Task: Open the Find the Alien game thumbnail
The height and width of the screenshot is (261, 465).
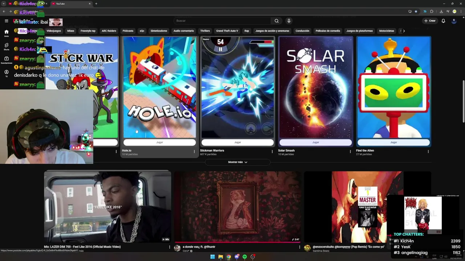Action: pos(393,87)
